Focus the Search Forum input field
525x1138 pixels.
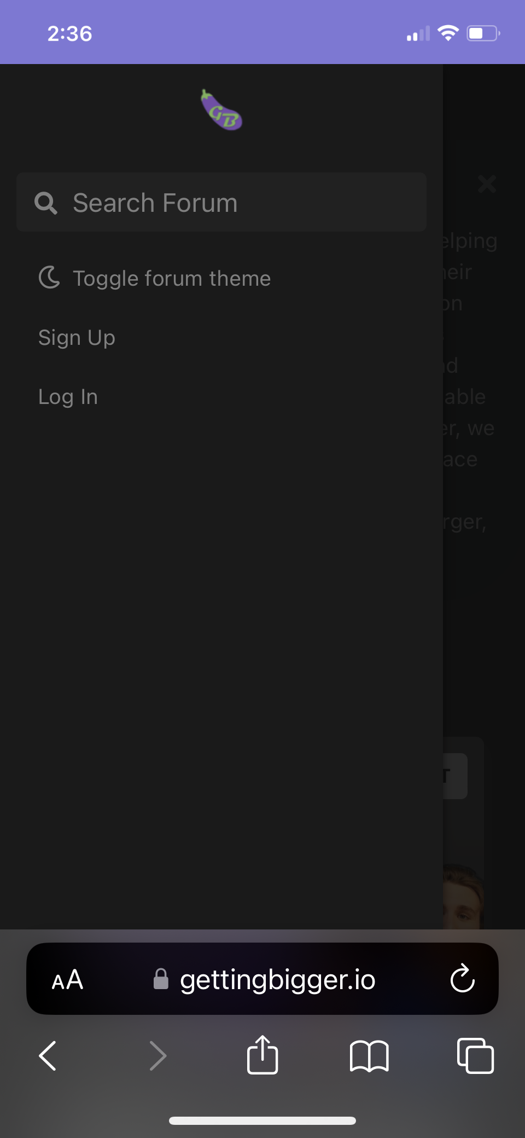click(221, 203)
